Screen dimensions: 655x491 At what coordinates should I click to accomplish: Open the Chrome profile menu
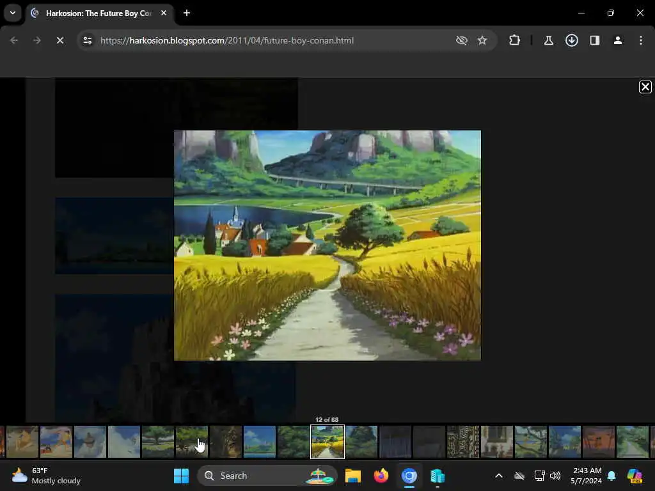617,40
